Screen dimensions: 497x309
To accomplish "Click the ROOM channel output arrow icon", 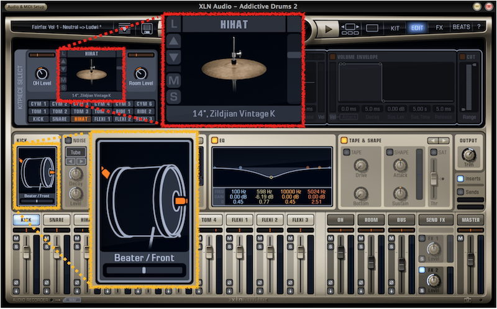I will coord(361,290).
